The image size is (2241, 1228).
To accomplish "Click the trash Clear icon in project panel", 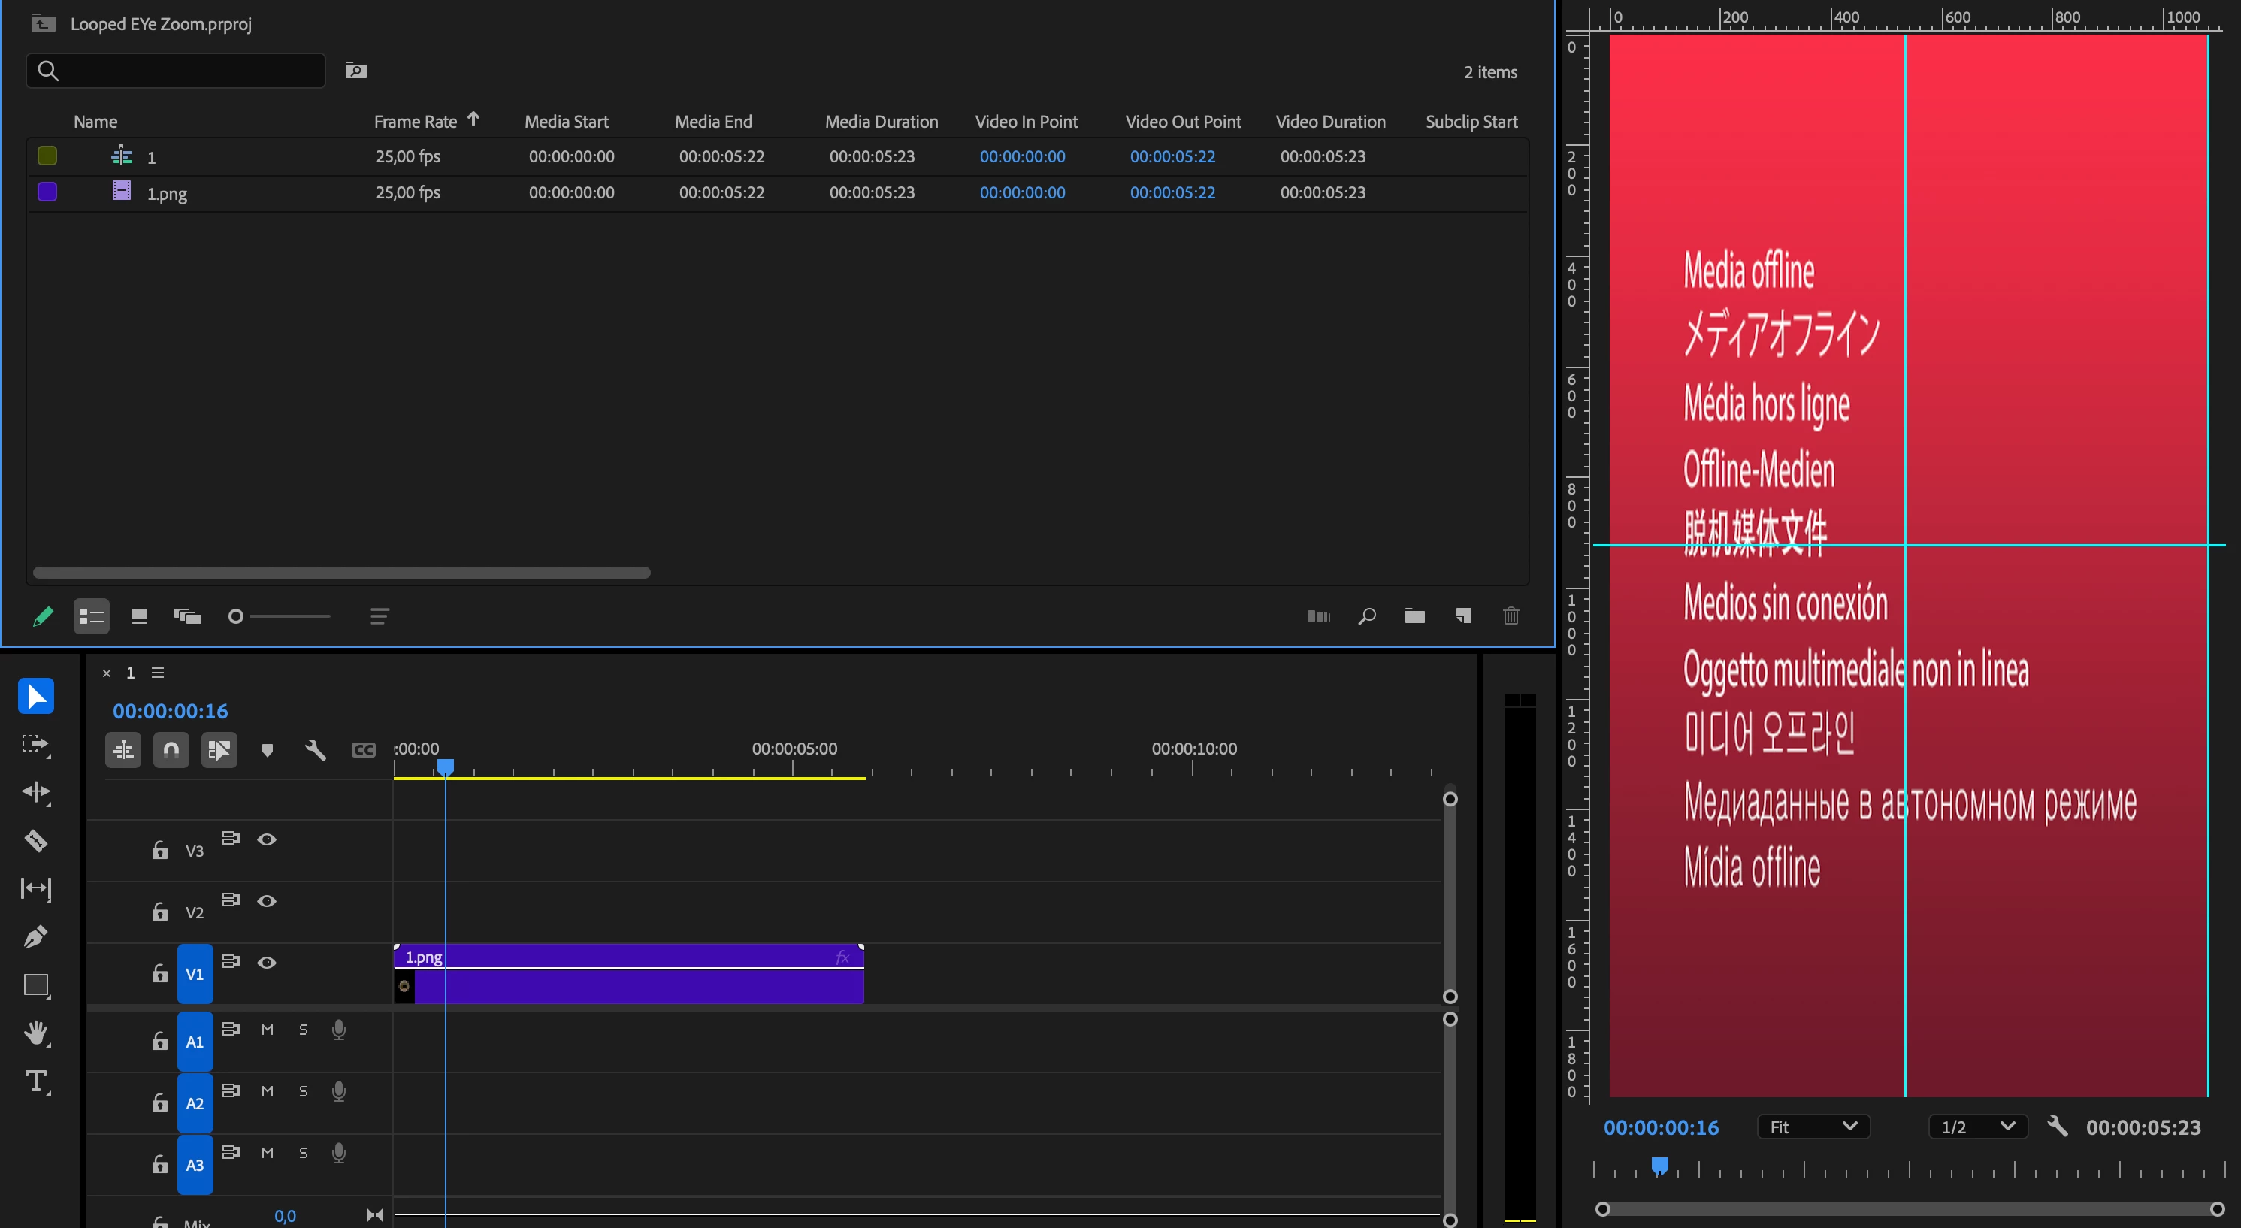I will (1511, 616).
